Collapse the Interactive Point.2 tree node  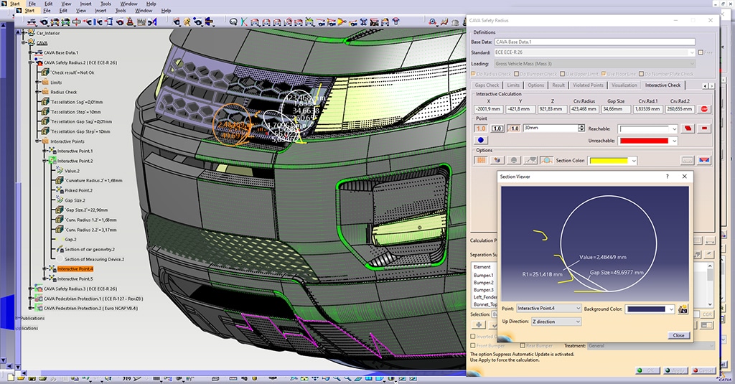(45, 161)
